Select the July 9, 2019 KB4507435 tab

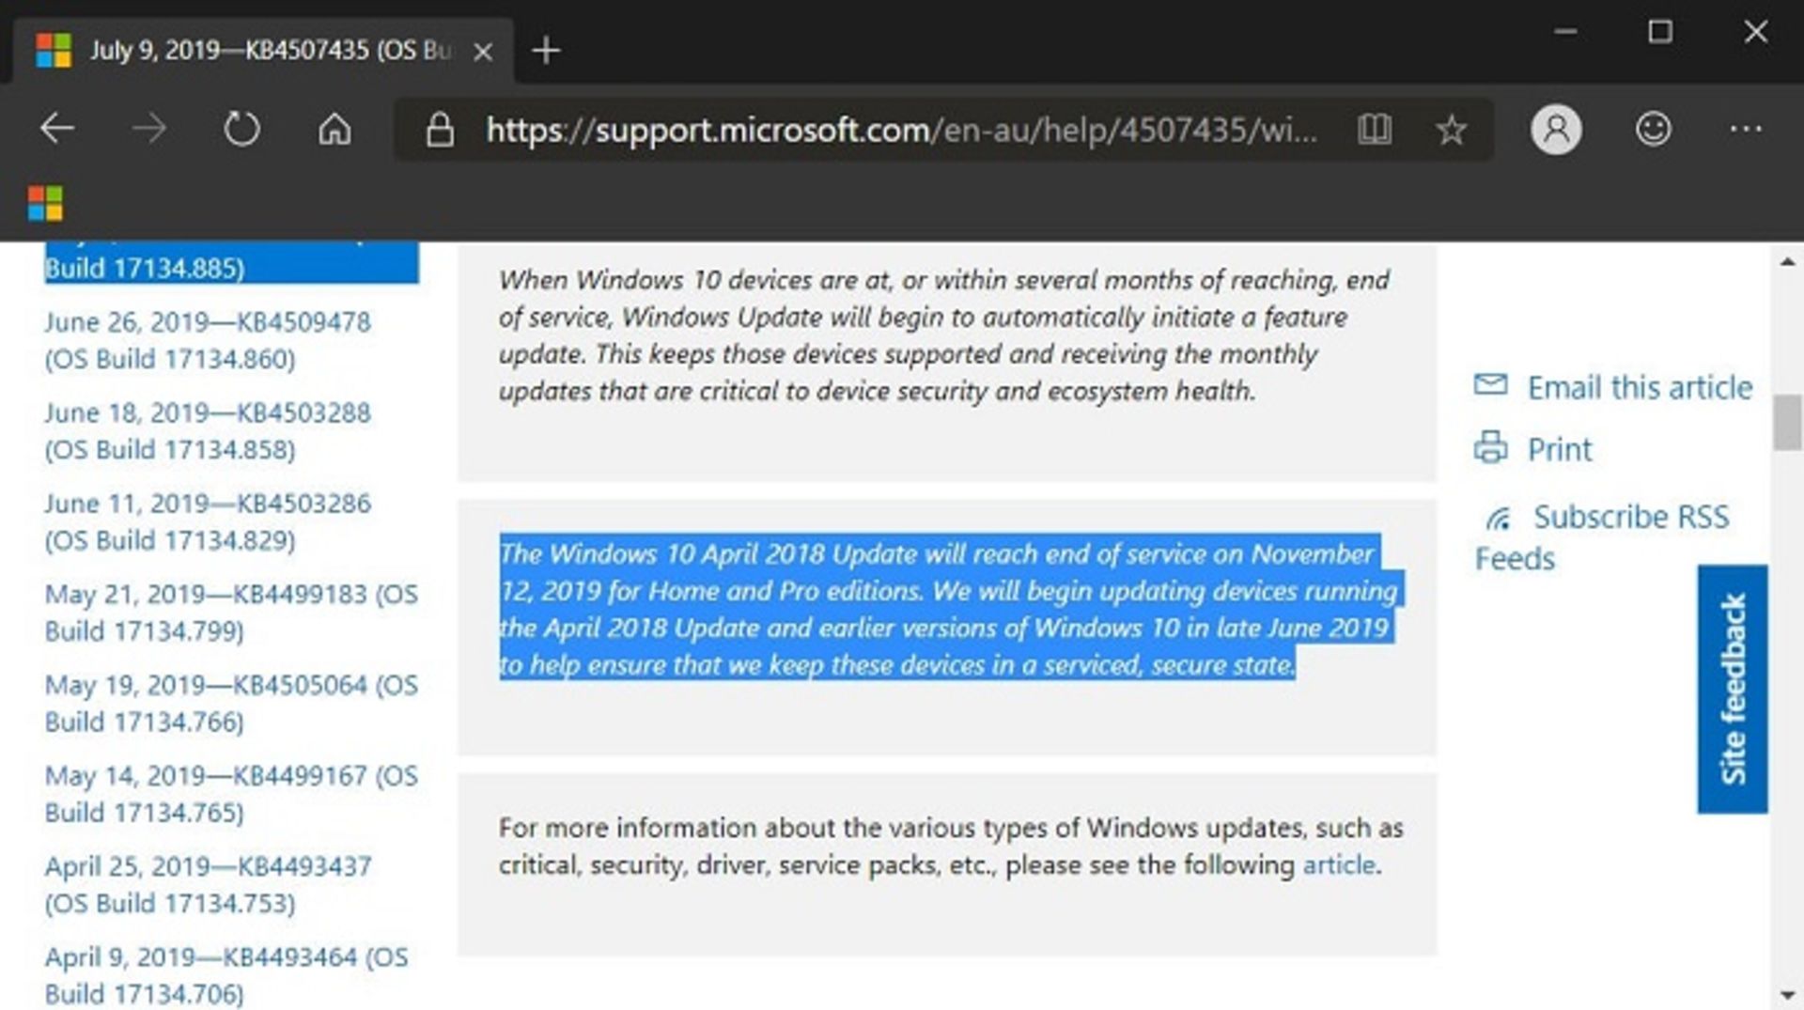point(263,50)
